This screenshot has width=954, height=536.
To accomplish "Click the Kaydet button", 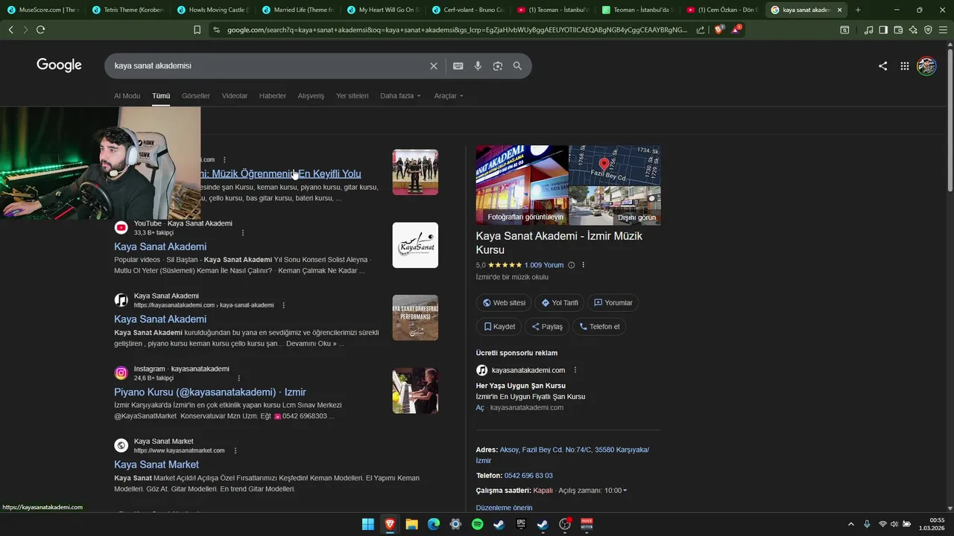I will 499,327.
